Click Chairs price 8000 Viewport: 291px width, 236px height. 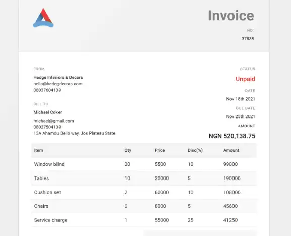tap(160, 206)
